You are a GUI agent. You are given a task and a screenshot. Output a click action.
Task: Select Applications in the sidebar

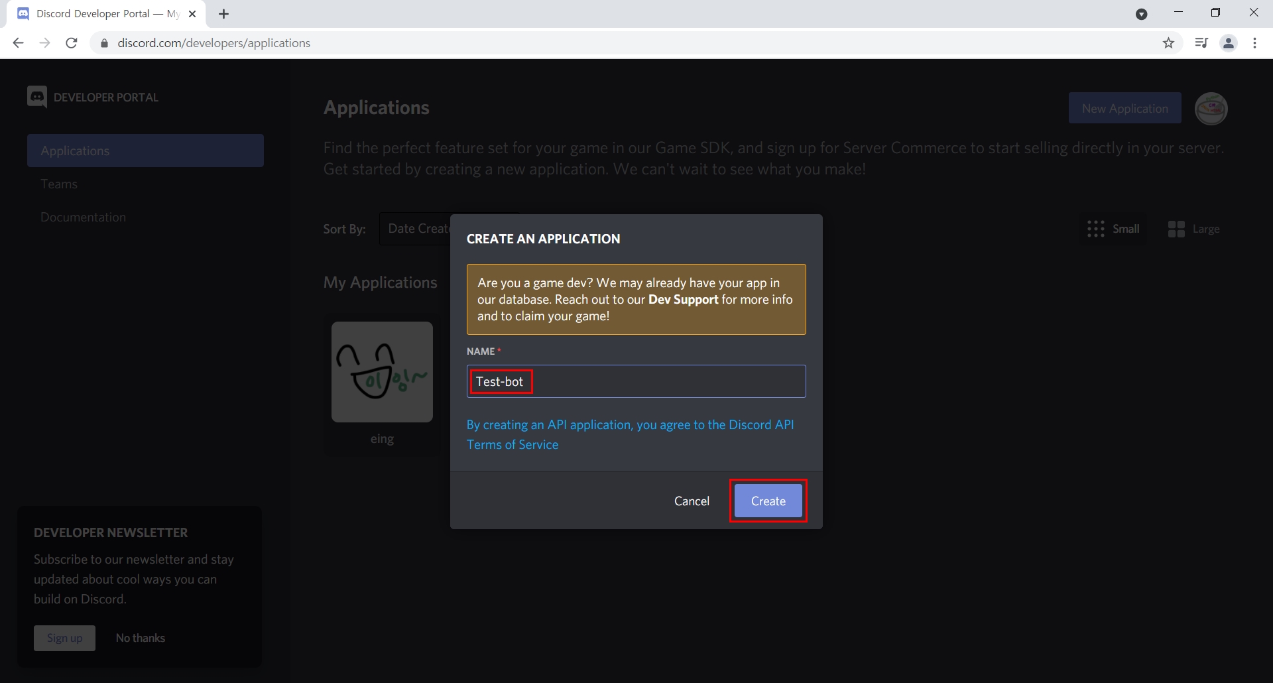coord(145,151)
